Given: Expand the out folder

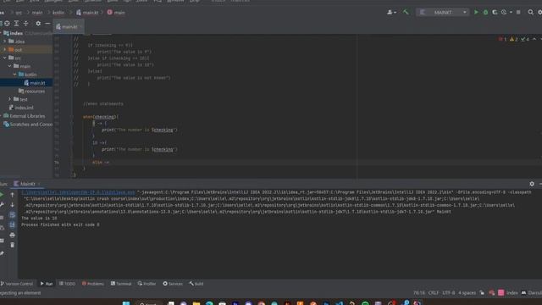Looking at the screenshot, I should (x=5, y=50).
